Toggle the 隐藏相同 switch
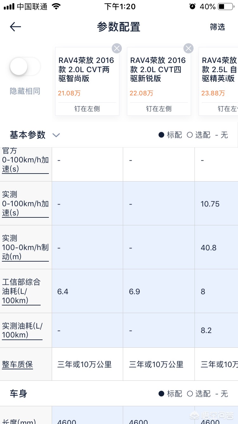Viewport: 238px width, 424px height. click(x=25, y=67)
